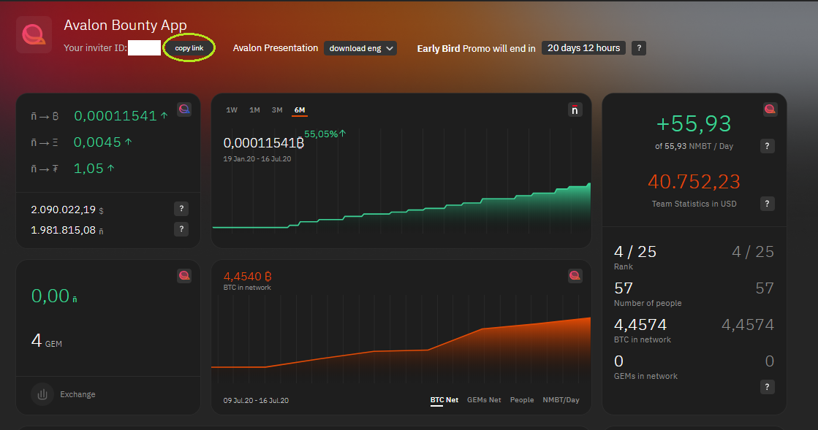Click the Avalon app logo beside the title
This screenshot has height=430, width=818.
[x=34, y=34]
